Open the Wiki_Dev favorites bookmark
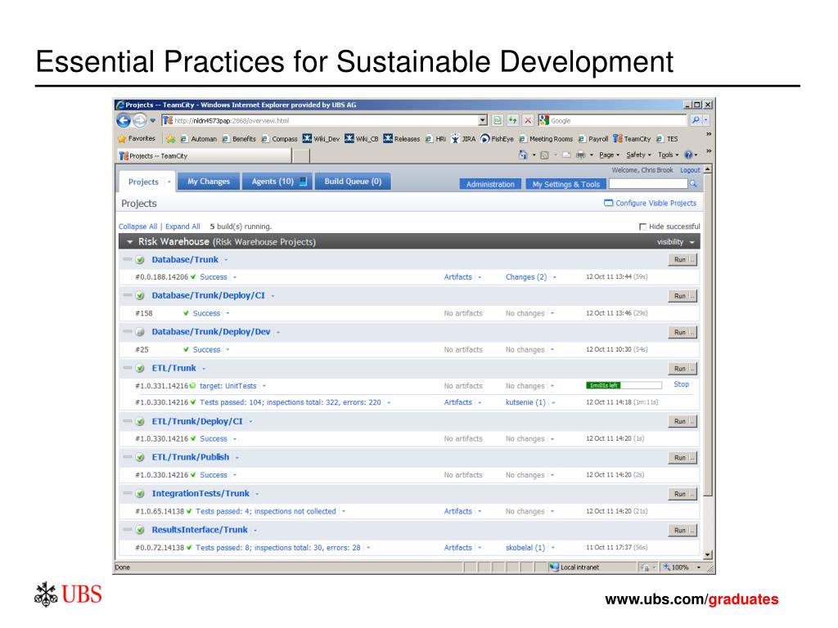Screen dimensions: 838x628 click(x=321, y=139)
